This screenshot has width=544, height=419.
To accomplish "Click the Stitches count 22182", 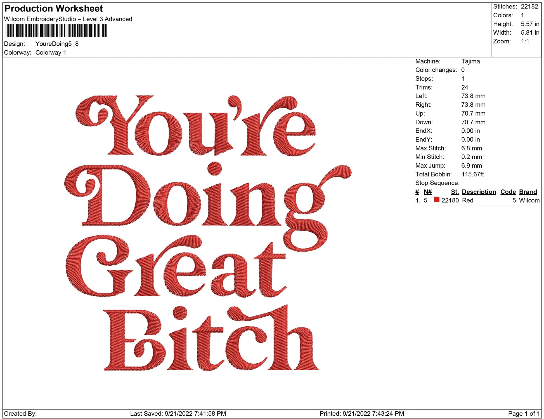I will [529, 6].
